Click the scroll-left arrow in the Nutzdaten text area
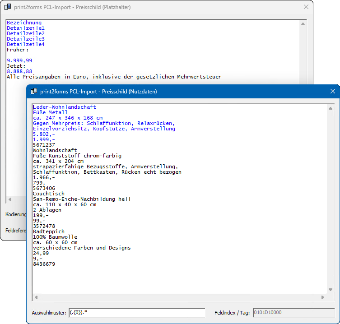 pyautogui.click(x=36, y=297)
